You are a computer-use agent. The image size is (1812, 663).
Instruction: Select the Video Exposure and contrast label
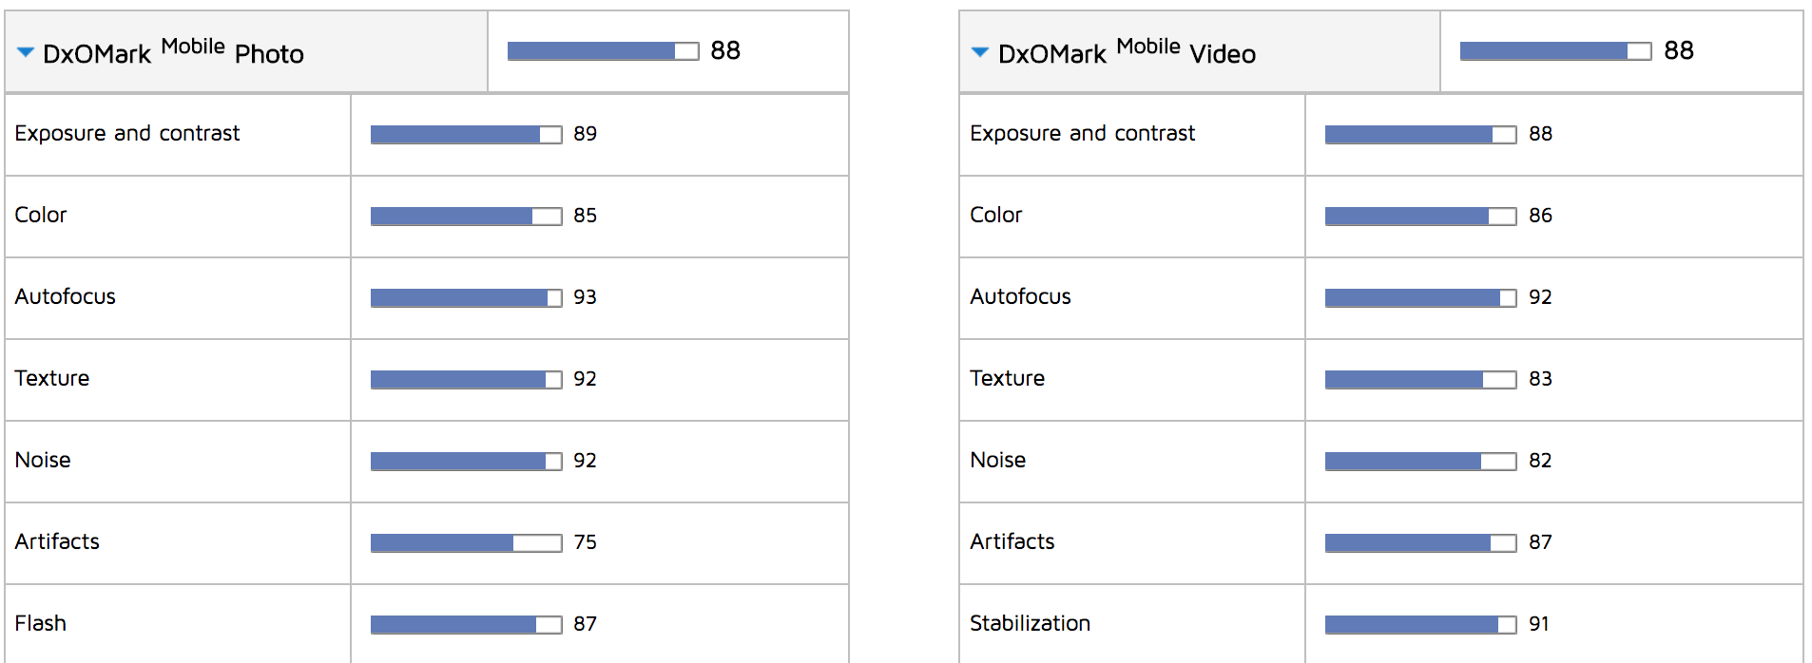pos(1082,133)
